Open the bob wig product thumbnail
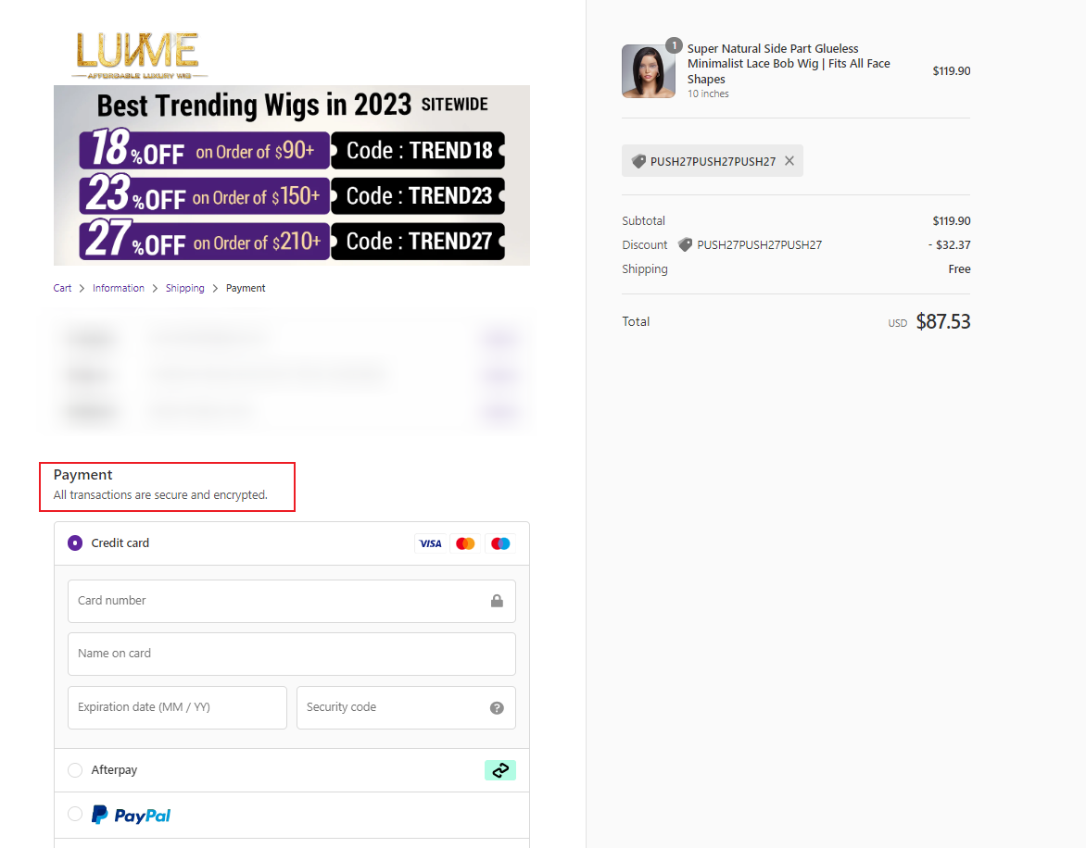1086x848 pixels. pyautogui.click(x=648, y=71)
